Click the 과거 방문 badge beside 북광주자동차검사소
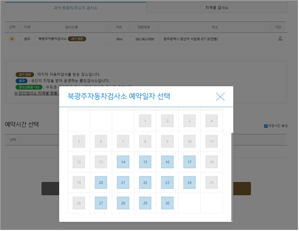 pyautogui.click(x=77, y=39)
